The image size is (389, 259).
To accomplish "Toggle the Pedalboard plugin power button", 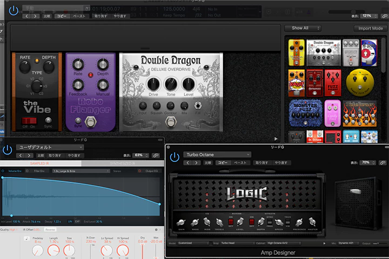I will pyautogui.click(x=14, y=11).
